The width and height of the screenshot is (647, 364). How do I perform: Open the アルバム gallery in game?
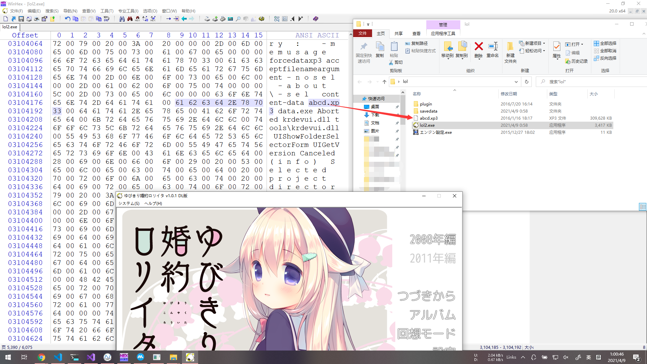[433, 315]
